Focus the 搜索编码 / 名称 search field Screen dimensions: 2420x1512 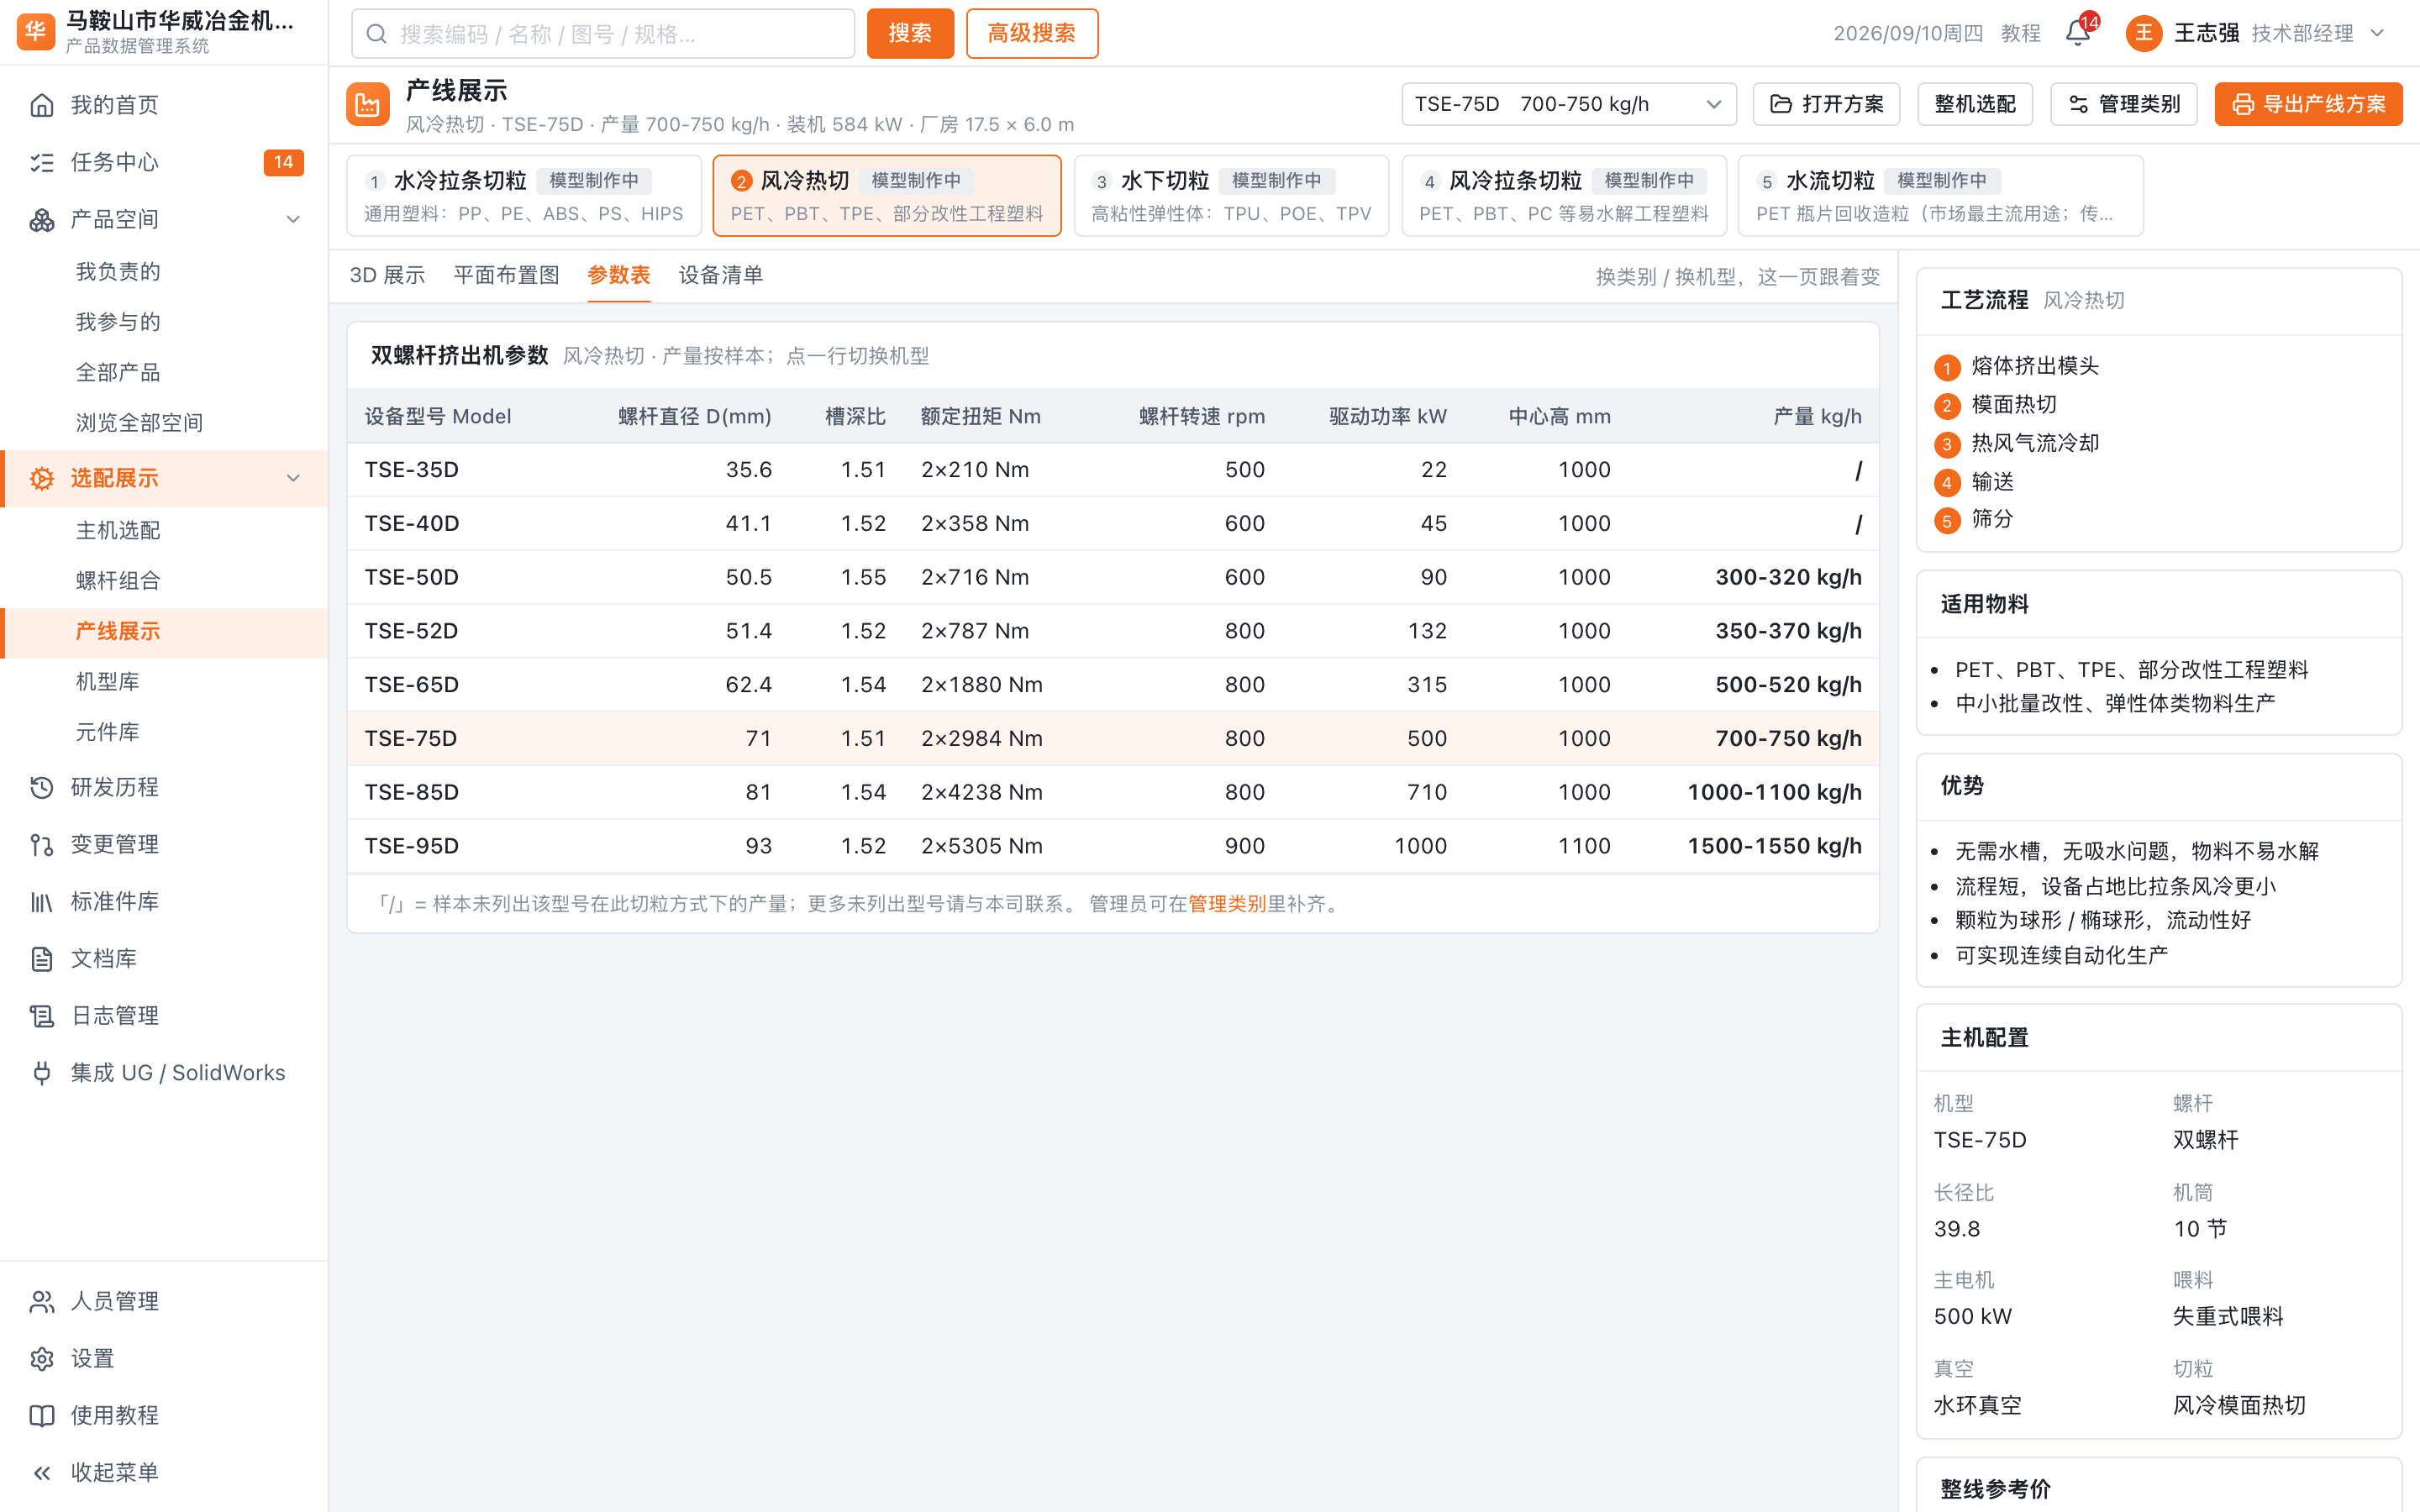[x=603, y=33]
